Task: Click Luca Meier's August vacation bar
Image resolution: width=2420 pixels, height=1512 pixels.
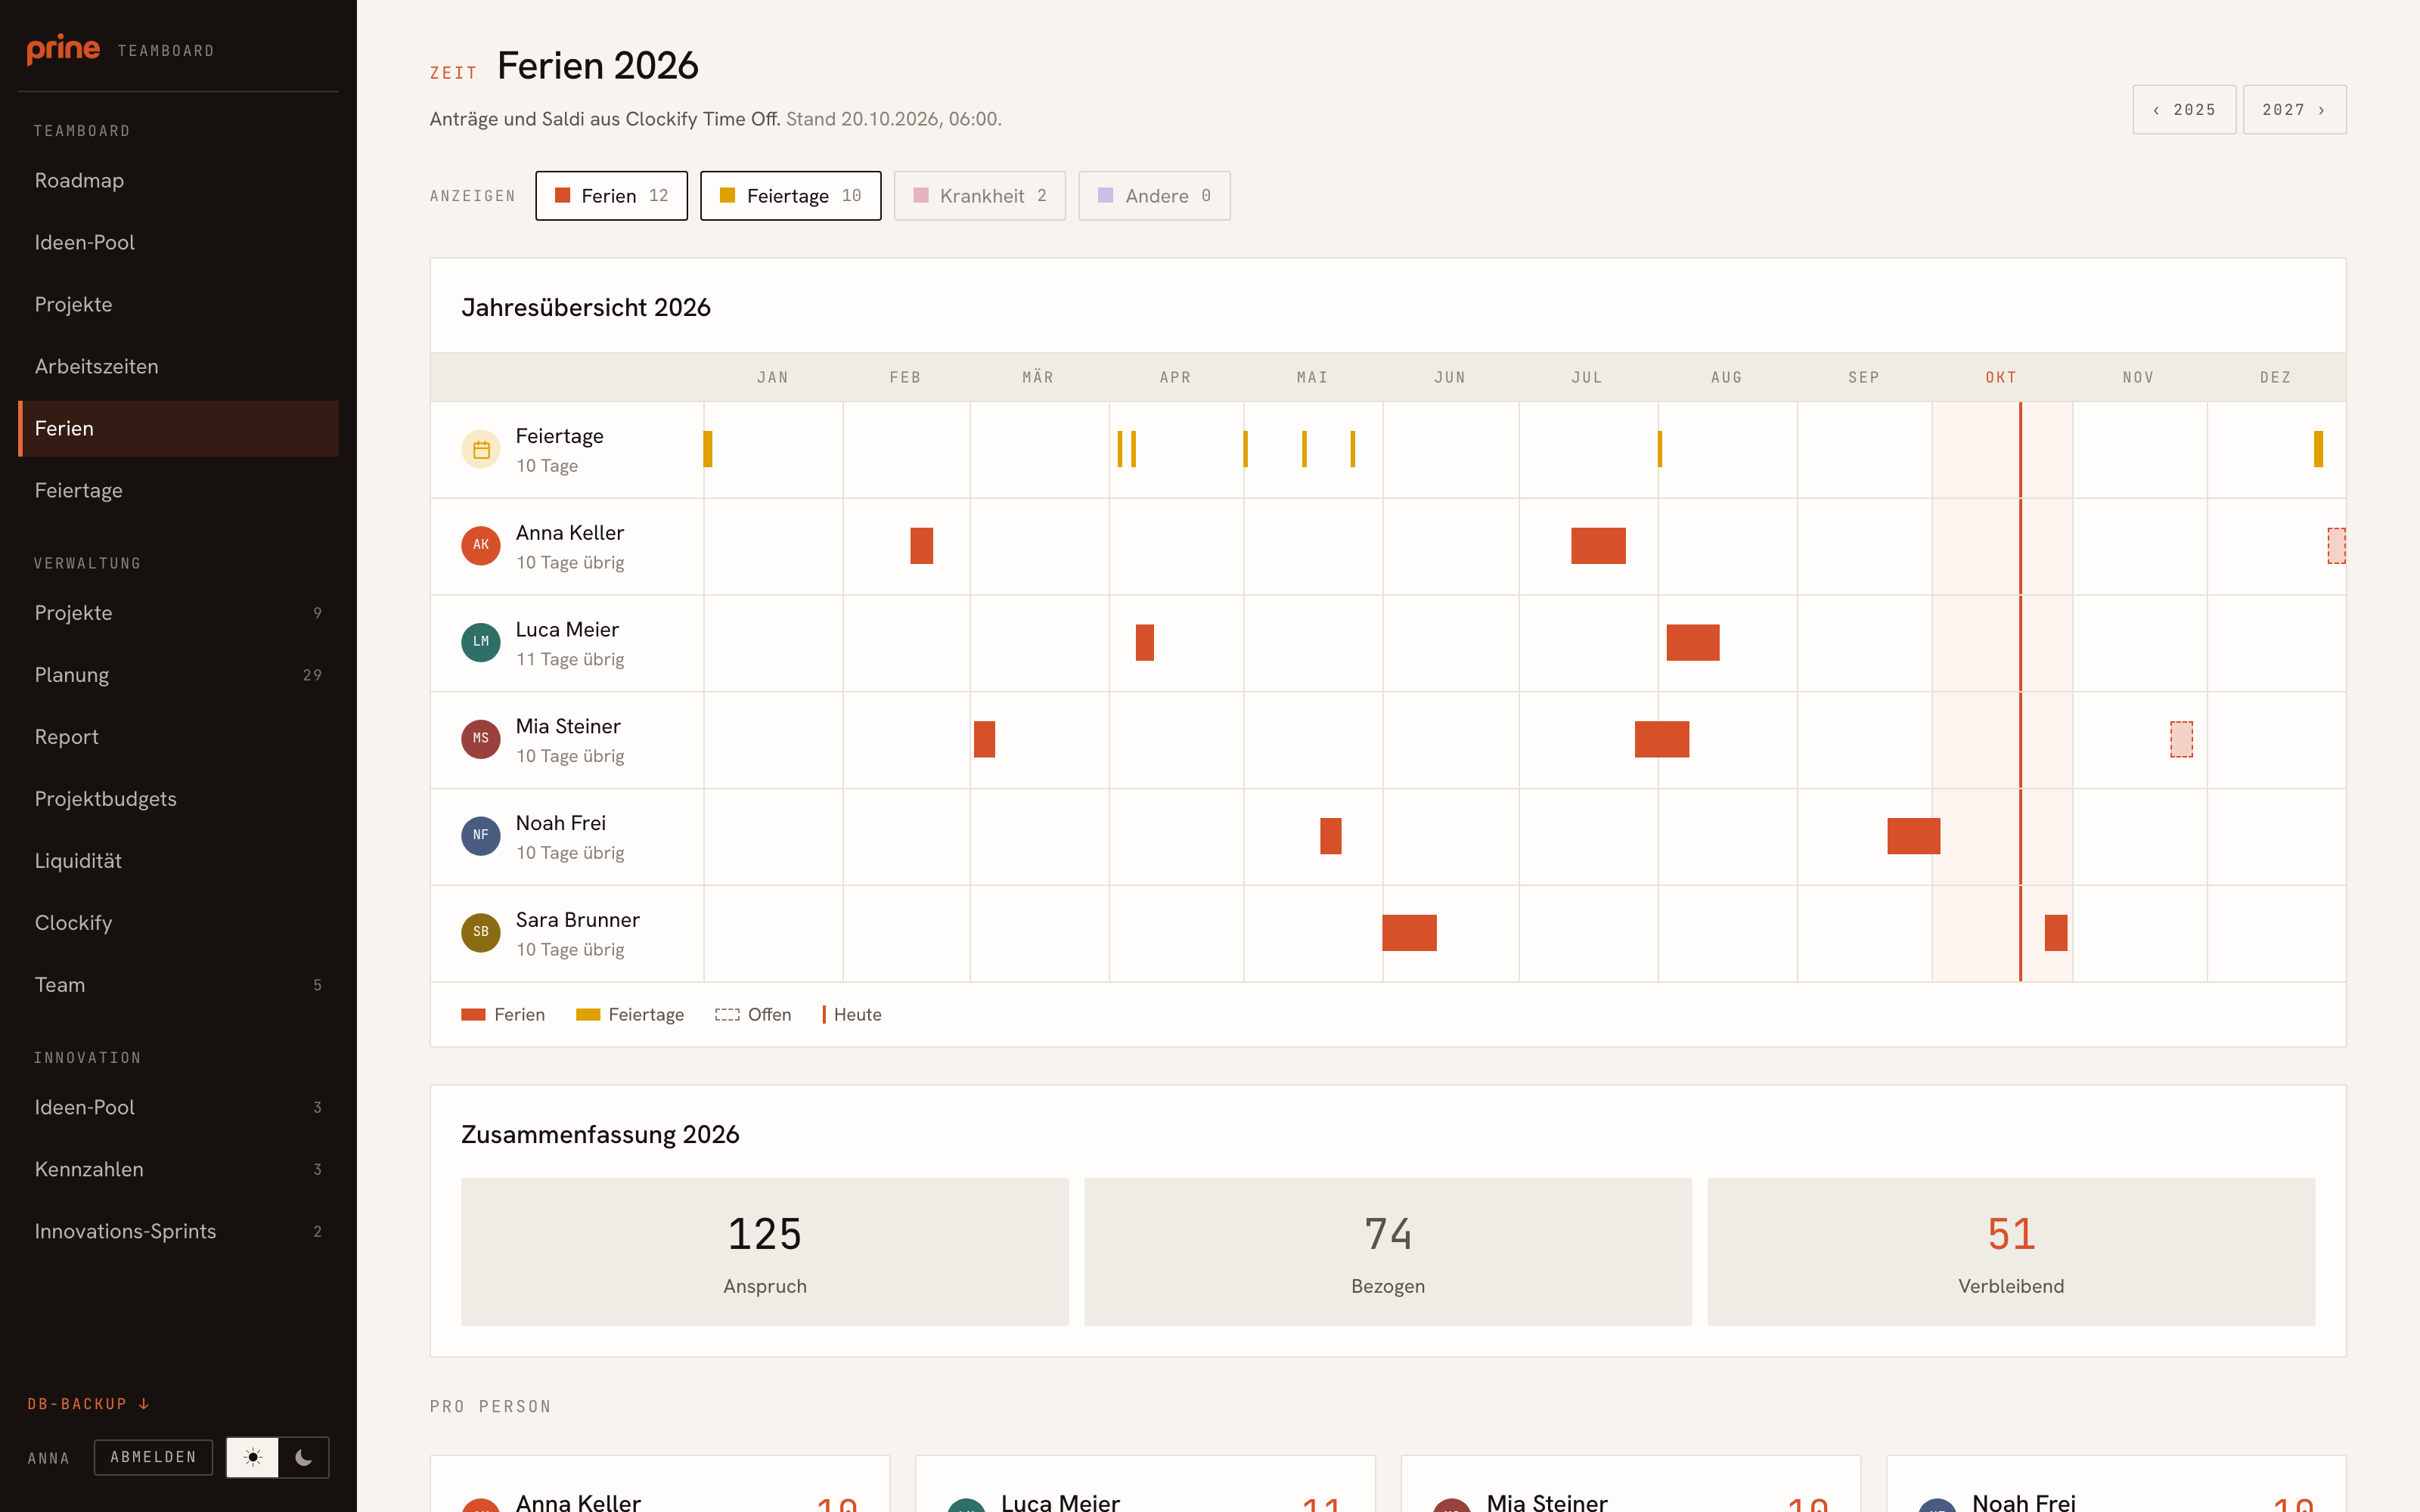Action: 1693,643
